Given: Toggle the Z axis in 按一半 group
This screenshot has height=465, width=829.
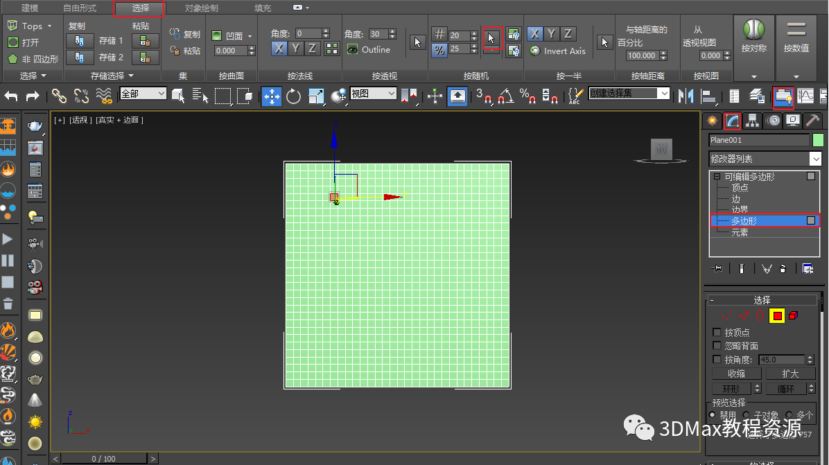Looking at the screenshot, I should [x=568, y=34].
